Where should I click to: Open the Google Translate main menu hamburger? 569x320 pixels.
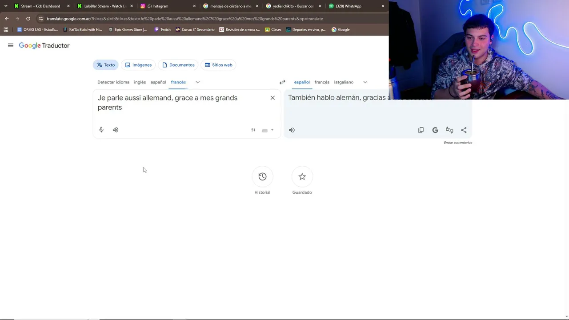tap(11, 45)
